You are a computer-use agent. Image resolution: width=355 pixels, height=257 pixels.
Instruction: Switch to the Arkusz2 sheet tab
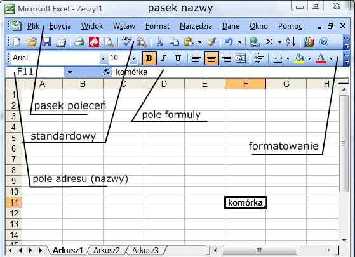107,251
